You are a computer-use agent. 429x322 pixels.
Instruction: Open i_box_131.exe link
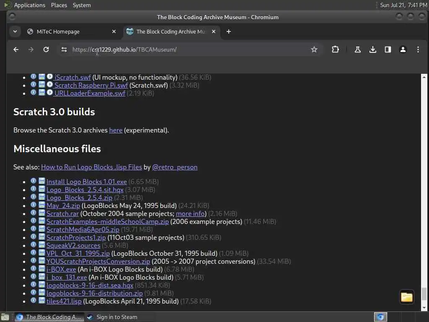pos(67,278)
